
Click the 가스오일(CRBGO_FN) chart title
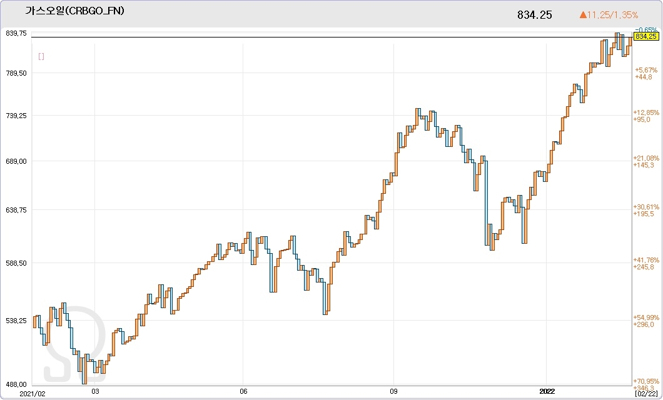(x=74, y=11)
